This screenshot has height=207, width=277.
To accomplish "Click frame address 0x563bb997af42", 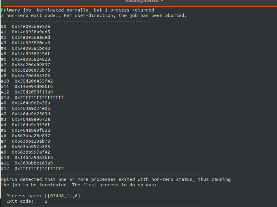I will tap(31, 152).
